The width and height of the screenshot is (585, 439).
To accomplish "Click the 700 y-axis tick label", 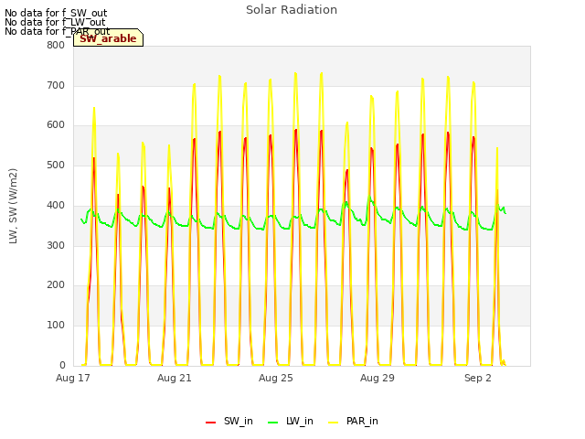I will tap(56, 85).
